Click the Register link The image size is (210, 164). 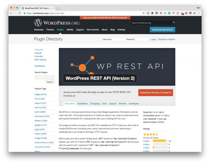[172, 39]
